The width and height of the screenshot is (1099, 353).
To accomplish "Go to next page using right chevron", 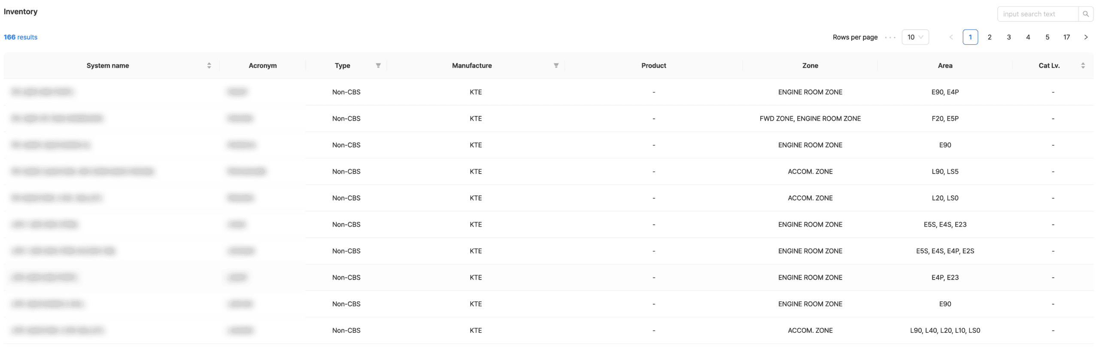I will (1086, 37).
